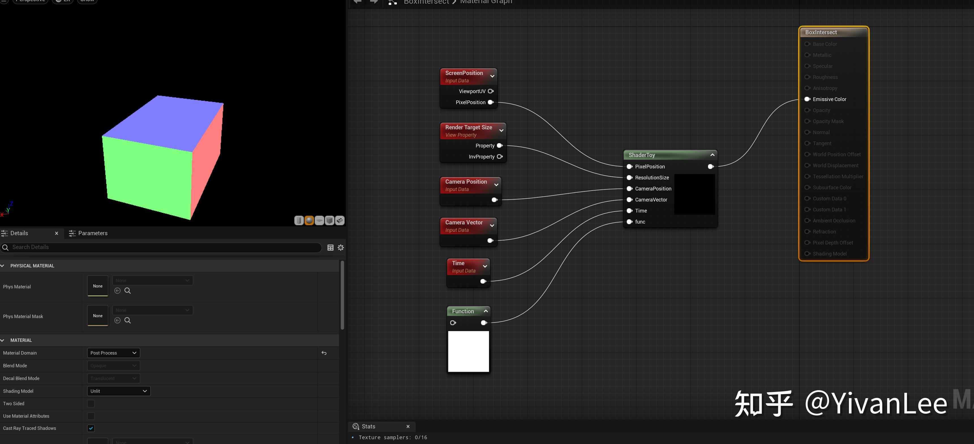Enable the Two Sided checkbox
974x444 pixels.
[91, 404]
